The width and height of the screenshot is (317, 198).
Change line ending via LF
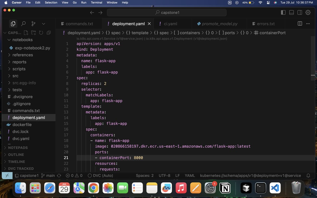[178, 176]
